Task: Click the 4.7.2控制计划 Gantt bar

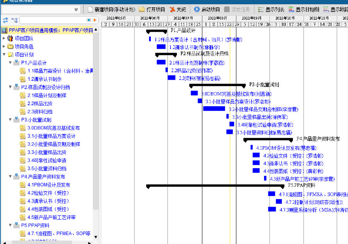Action: click(279, 201)
